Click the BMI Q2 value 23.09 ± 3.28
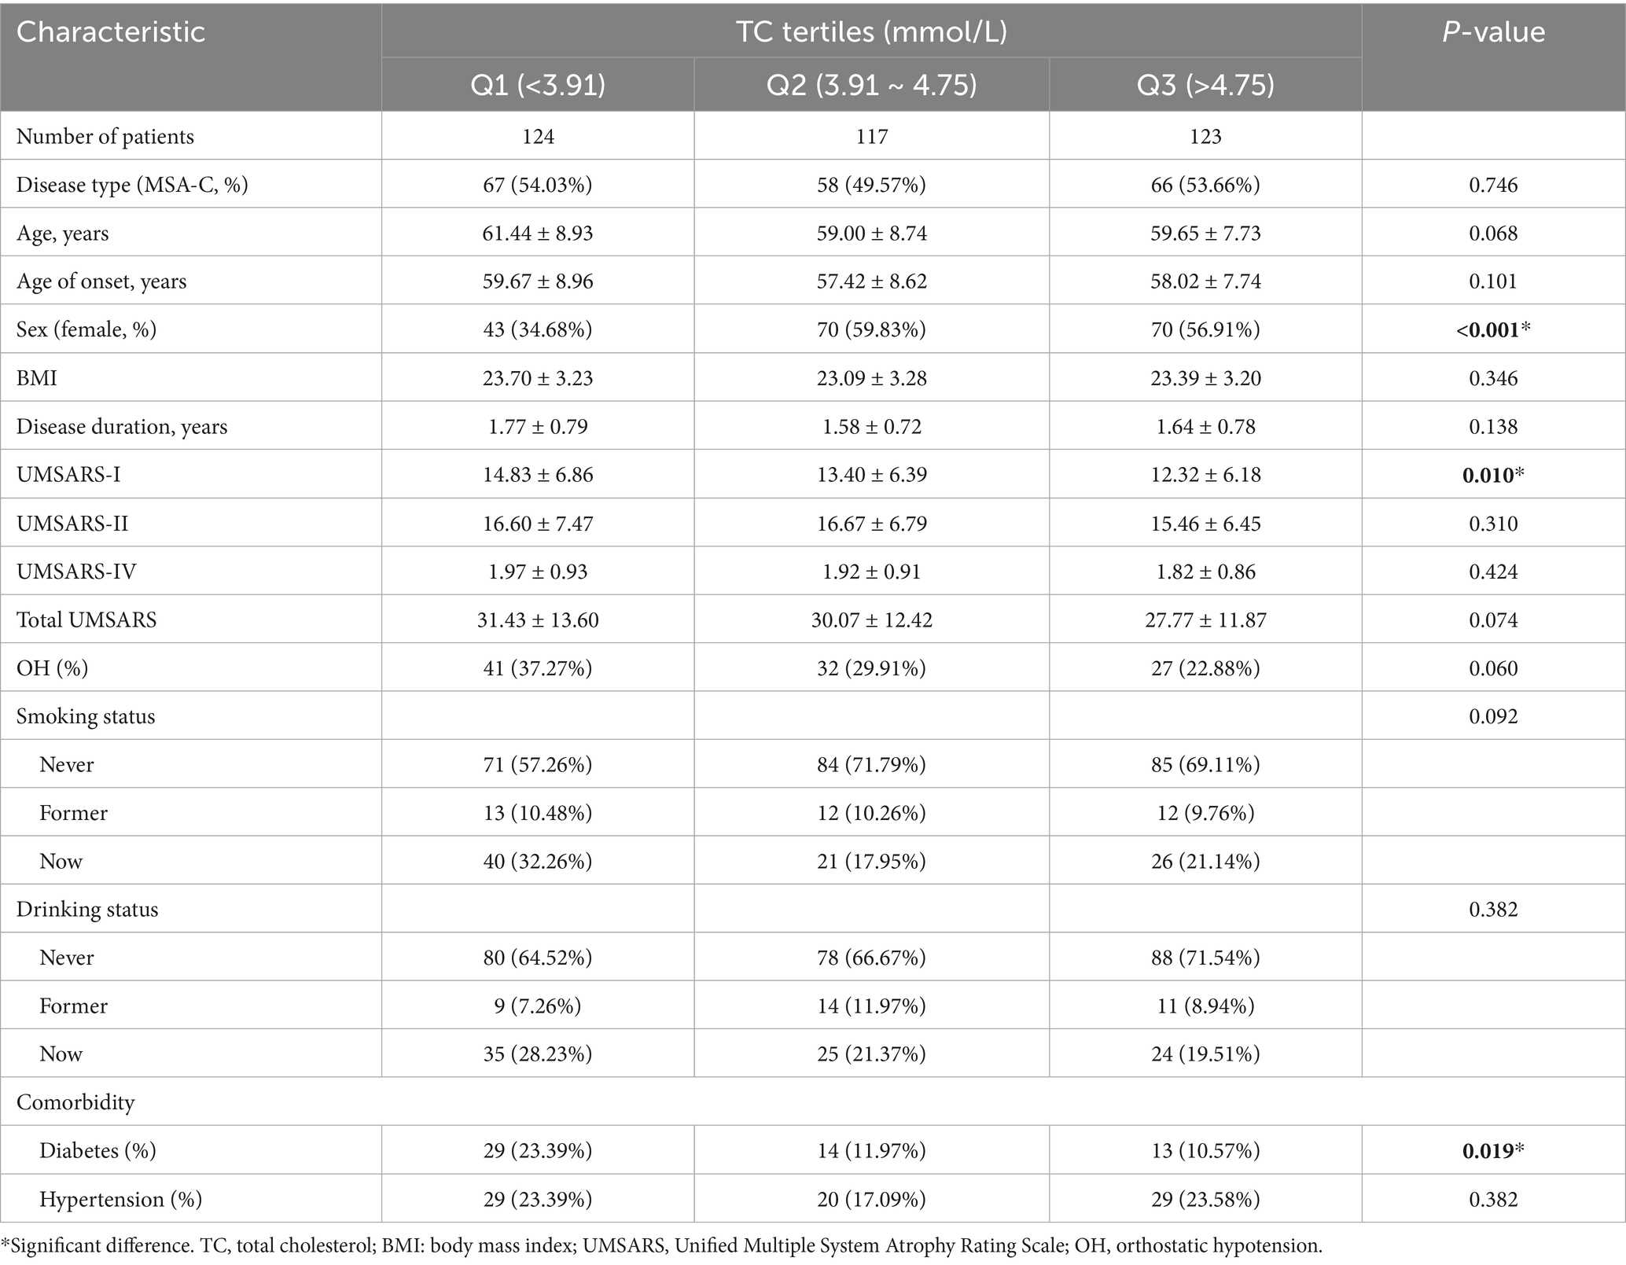The width and height of the screenshot is (1626, 1265). click(x=871, y=379)
